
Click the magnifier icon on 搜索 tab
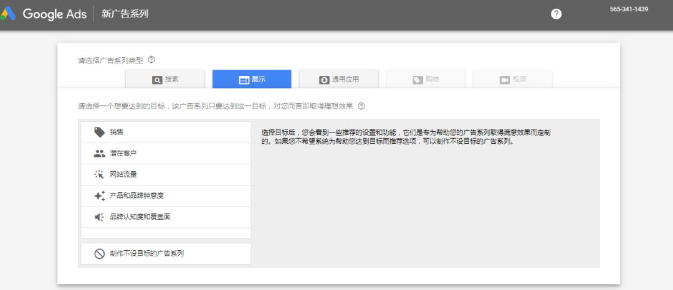click(x=157, y=80)
